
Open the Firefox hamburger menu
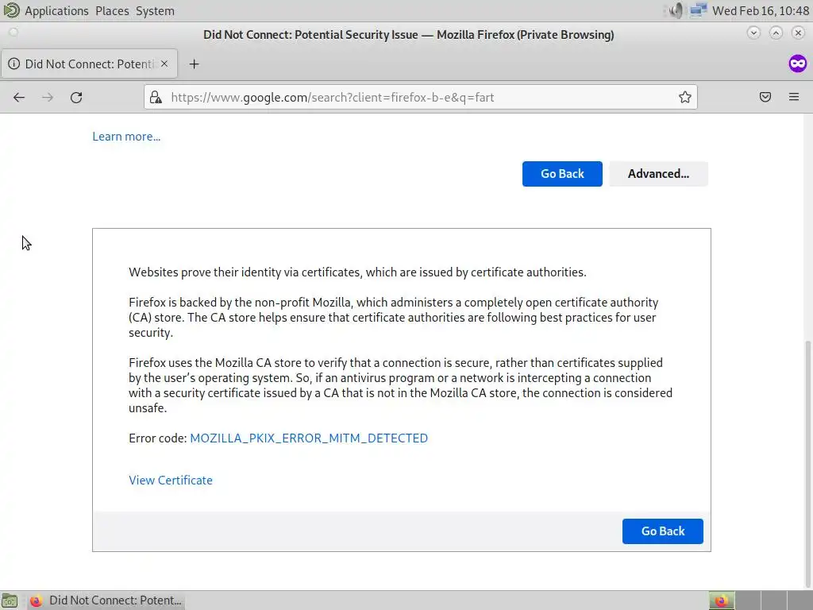click(794, 97)
